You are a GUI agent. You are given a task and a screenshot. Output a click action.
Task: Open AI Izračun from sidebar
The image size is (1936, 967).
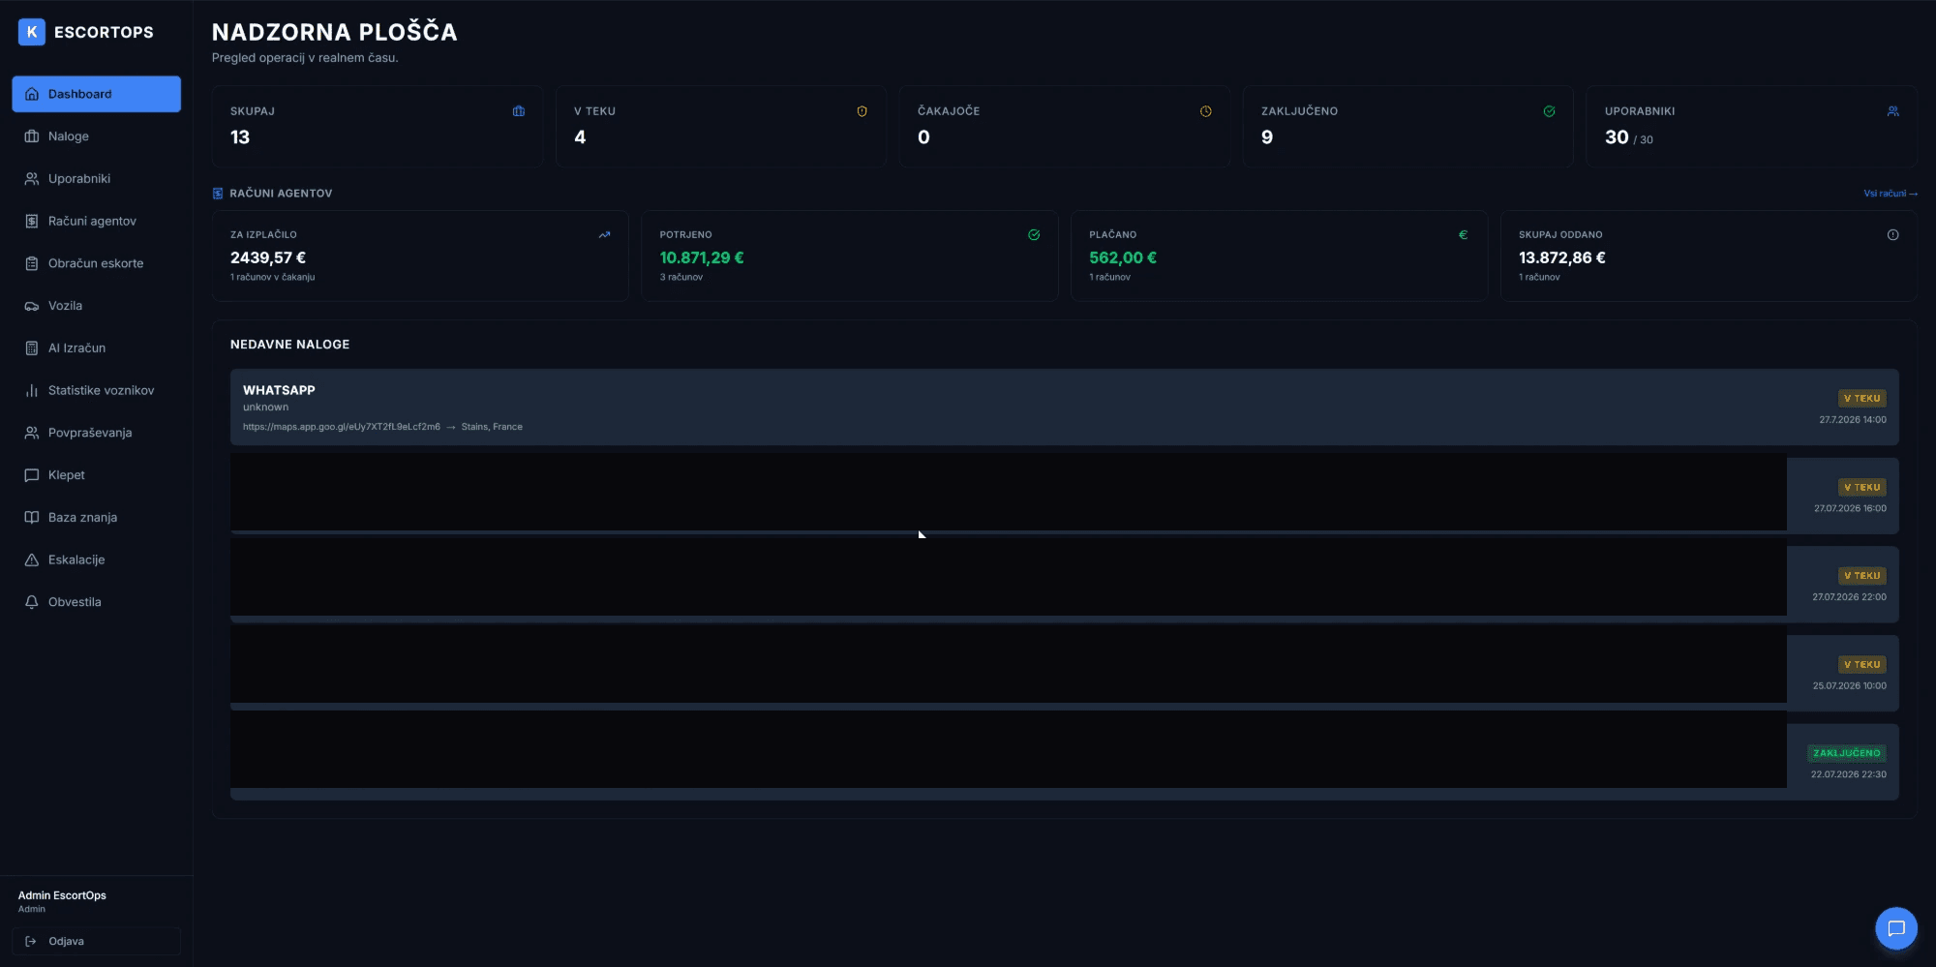click(x=96, y=348)
